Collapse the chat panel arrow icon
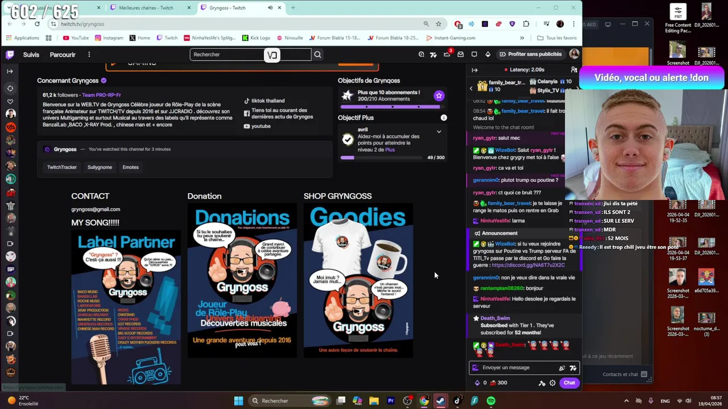The height and width of the screenshot is (409, 728). coord(474,70)
